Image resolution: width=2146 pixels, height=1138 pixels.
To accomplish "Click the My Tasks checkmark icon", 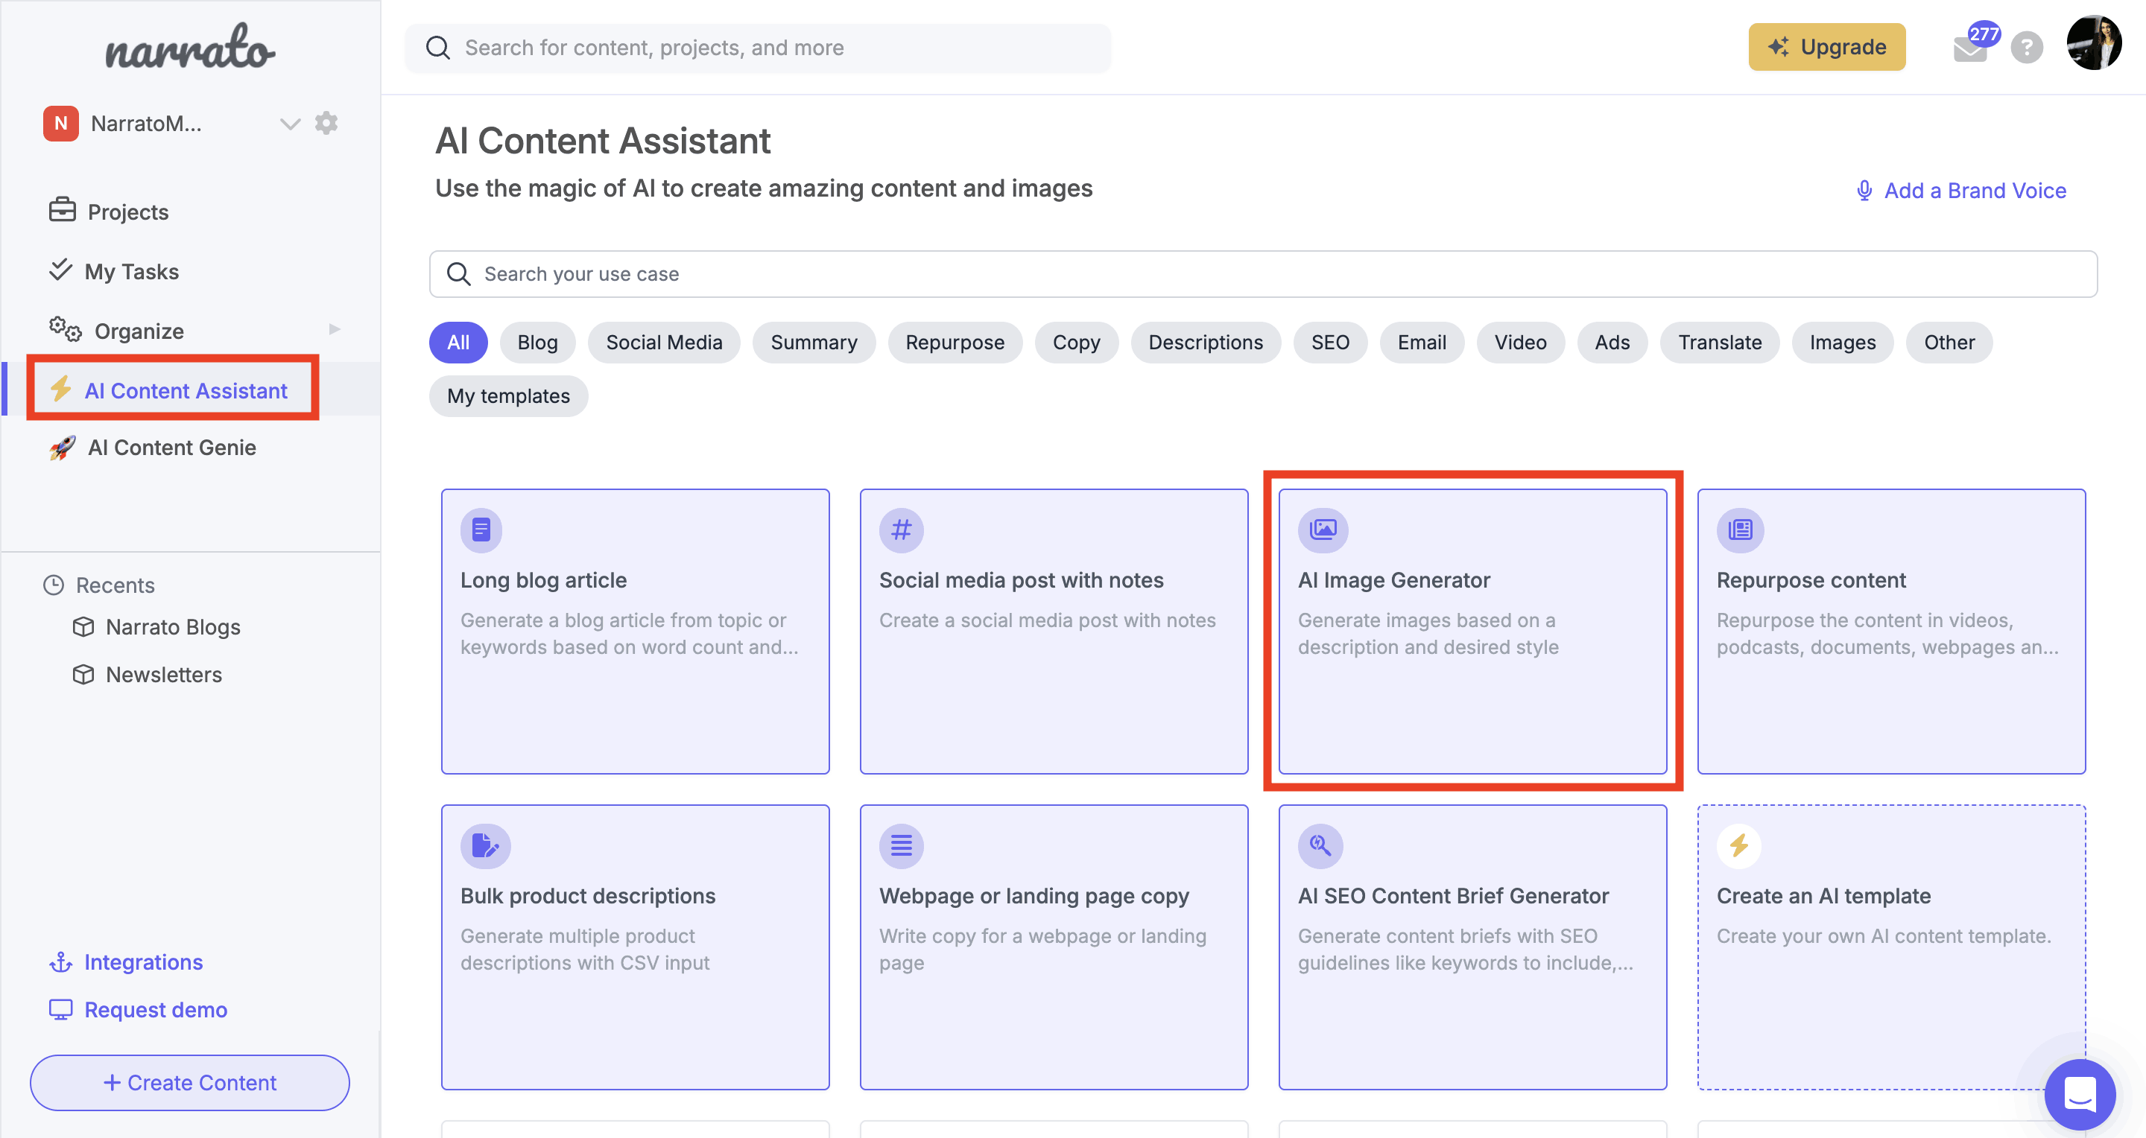I will pos(60,270).
